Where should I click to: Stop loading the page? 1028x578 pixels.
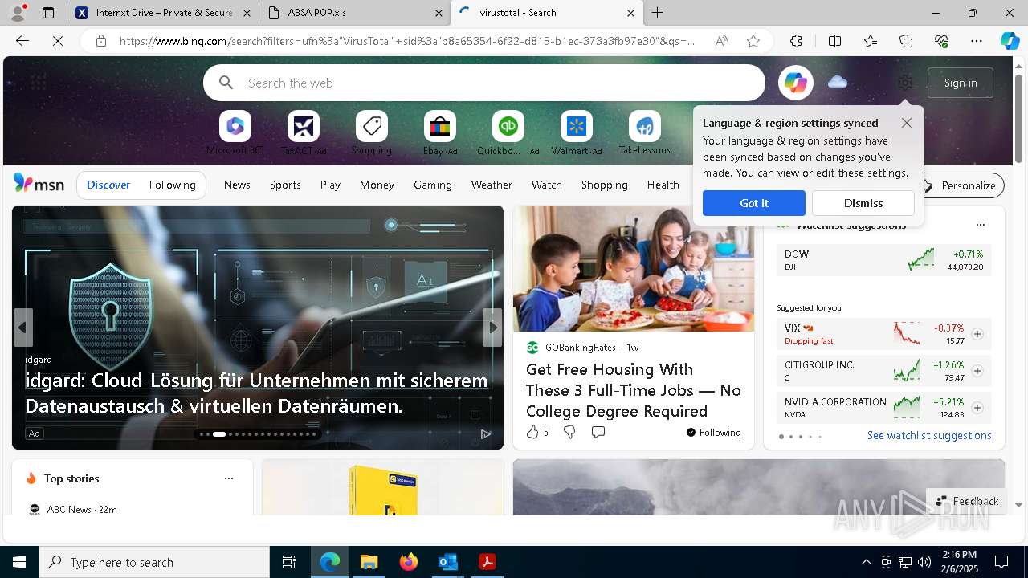(58, 41)
